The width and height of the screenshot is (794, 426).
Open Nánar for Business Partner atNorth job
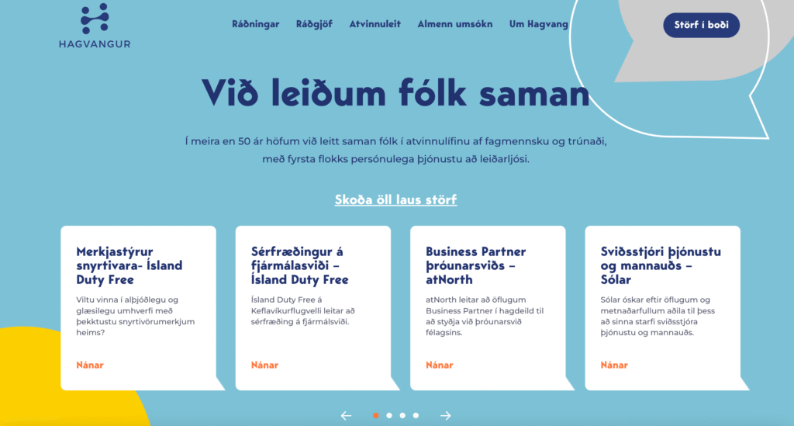439,365
